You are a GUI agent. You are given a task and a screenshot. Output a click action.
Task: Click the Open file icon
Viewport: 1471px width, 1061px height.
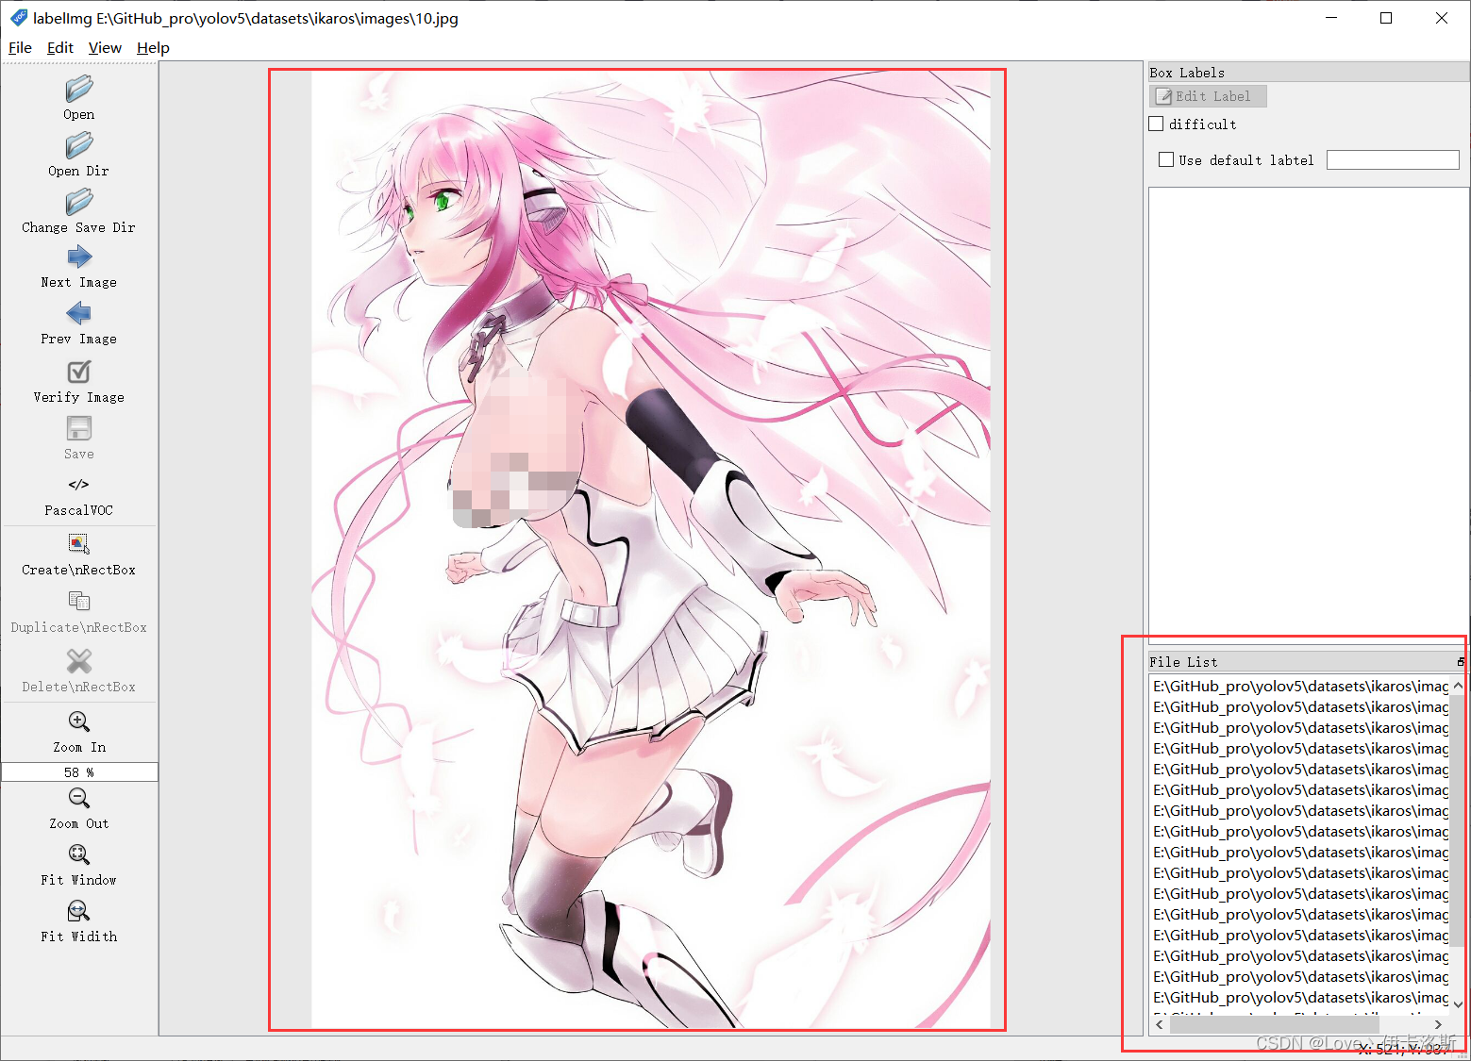79,89
